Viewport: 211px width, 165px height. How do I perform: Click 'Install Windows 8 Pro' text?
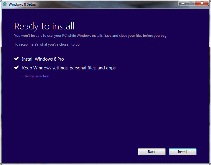43,59
